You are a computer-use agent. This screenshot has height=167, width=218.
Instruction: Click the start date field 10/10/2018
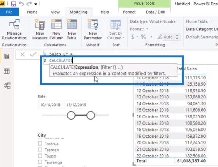coord(50,105)
